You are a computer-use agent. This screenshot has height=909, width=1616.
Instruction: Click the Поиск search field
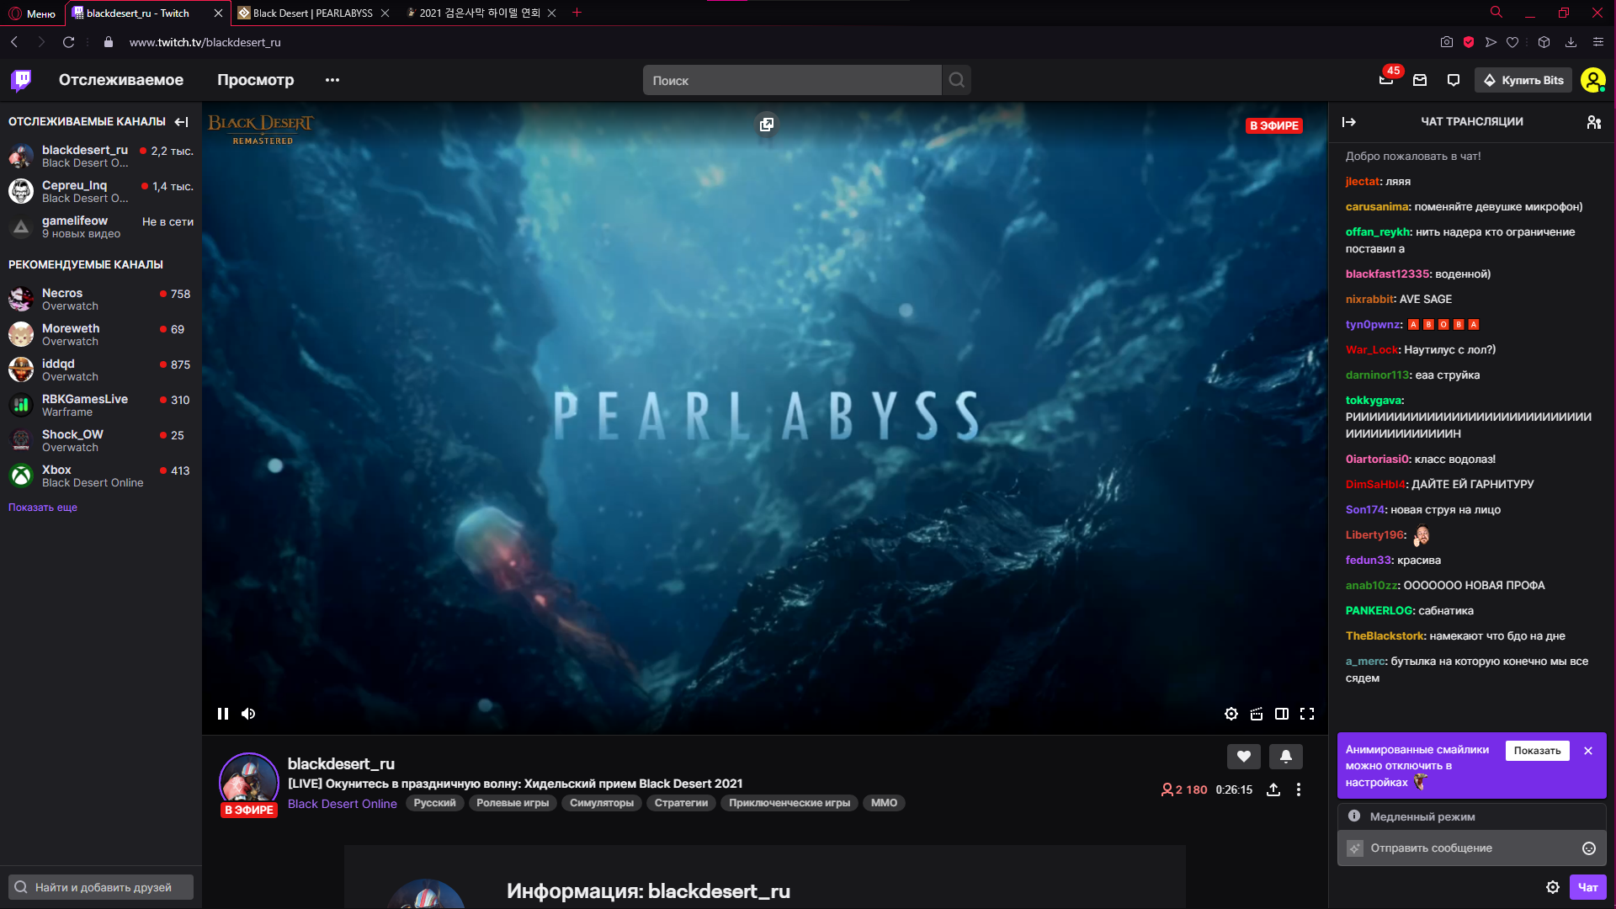[792, 80]
